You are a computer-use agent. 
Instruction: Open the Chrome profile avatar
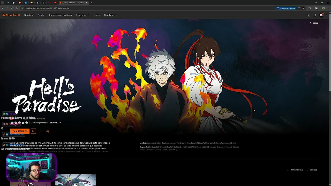pos(323,8)
